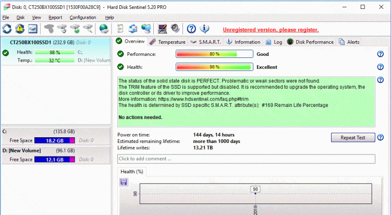The height and width of the screenshot is (215, 391).
Task: Click the 98 data point on health graph
Action: [255, 194]
